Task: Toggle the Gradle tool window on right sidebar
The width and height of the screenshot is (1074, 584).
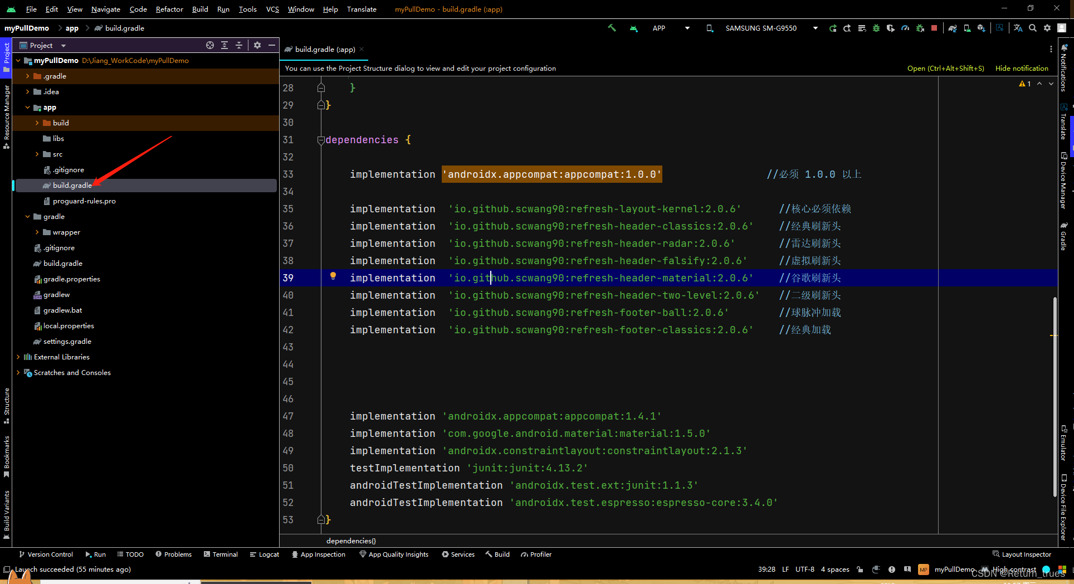Action: pos(1063,236)
